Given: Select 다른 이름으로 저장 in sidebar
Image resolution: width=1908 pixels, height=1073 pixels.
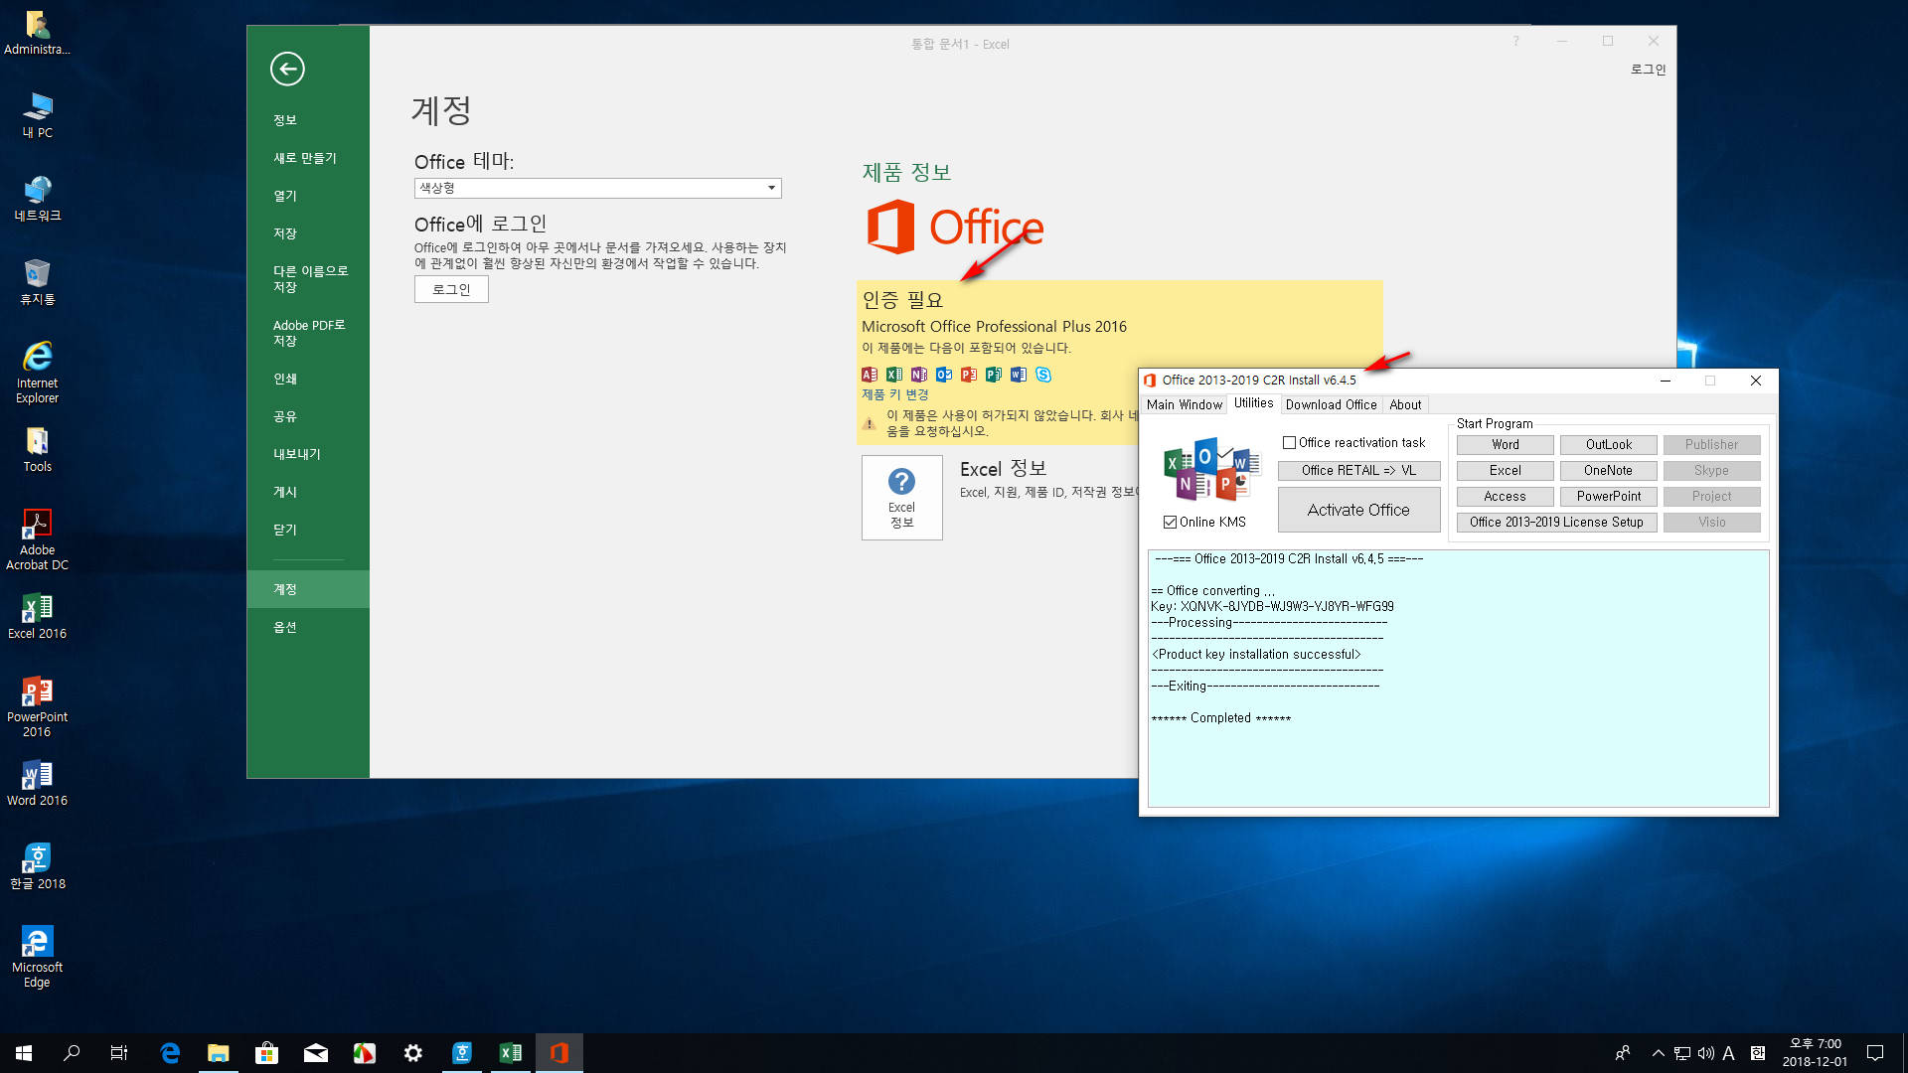Looking at the screenshot, I should 308,279.
